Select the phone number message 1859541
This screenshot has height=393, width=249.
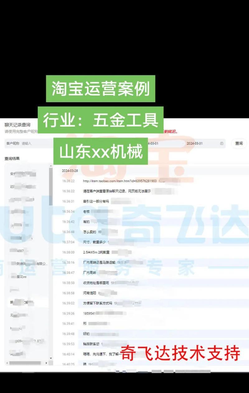pyautogui.click(x=89, y=313)
